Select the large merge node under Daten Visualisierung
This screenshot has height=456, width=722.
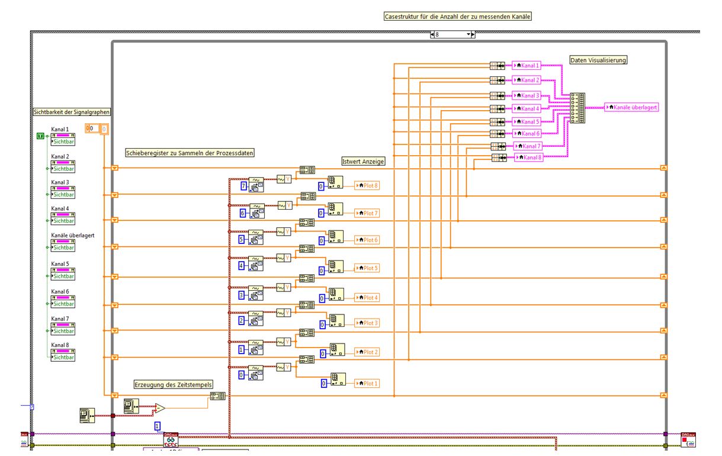tap(578, 108)
